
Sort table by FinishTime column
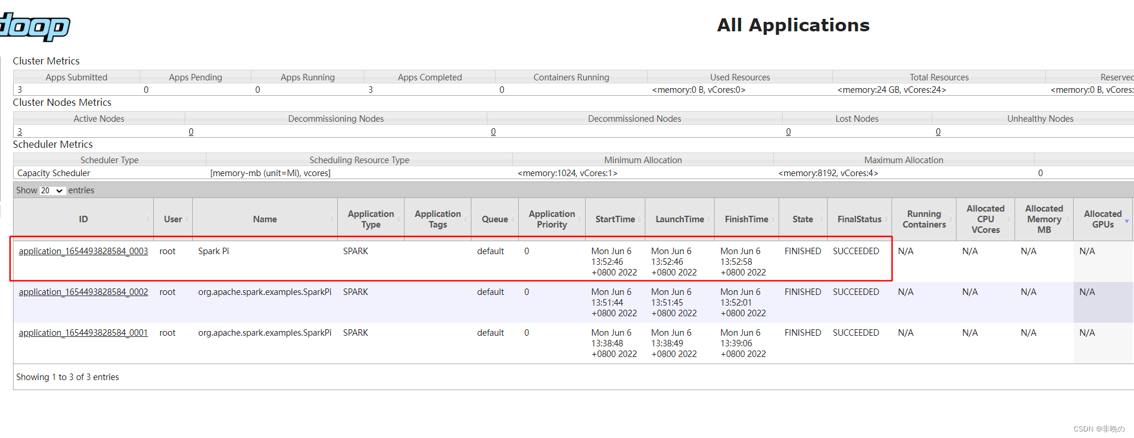pos(747,219)
